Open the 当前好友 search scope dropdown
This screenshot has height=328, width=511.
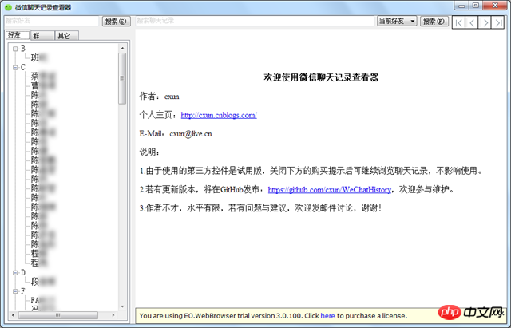coord(397,22)
